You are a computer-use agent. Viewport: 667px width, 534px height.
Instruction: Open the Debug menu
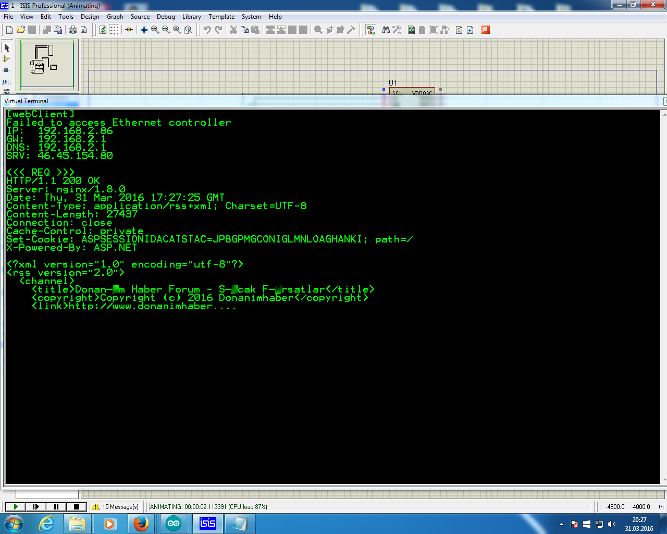point(166,17)
